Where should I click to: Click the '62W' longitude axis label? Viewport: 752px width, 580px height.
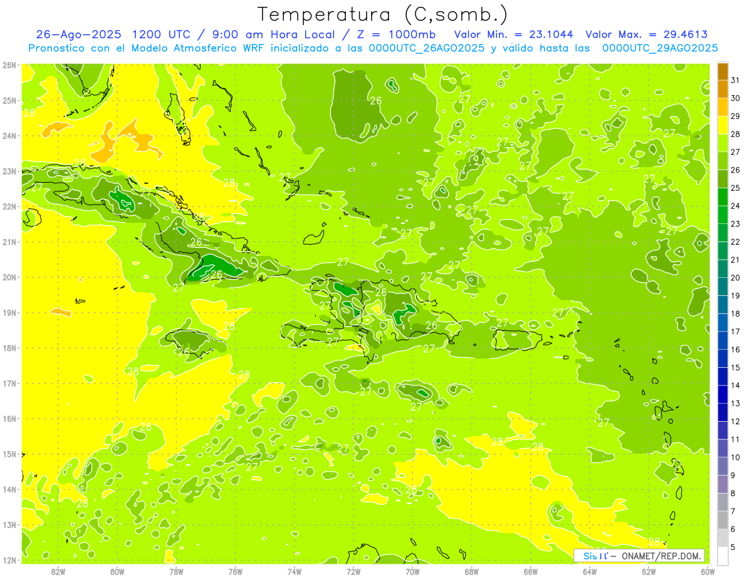pos(649,571)
